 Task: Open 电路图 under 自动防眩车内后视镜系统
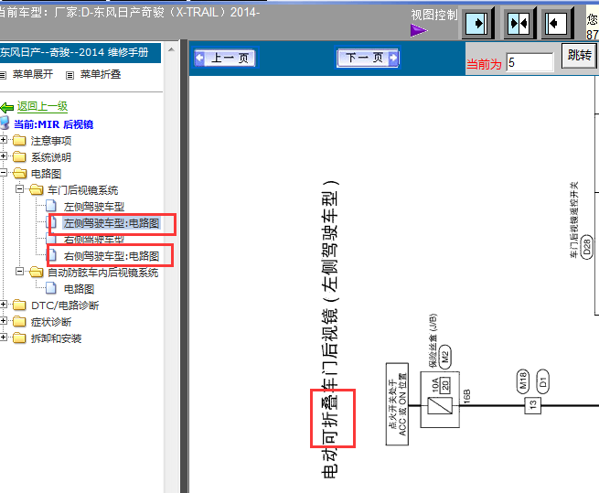(x=79, y=289)
